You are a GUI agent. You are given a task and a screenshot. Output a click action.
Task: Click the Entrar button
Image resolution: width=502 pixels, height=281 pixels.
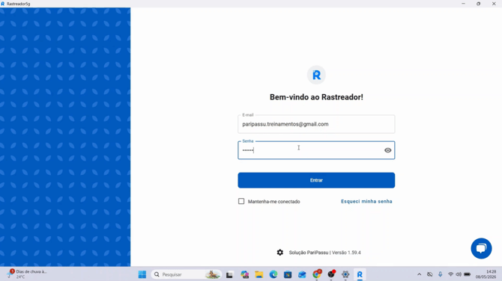tap(316, 180)
